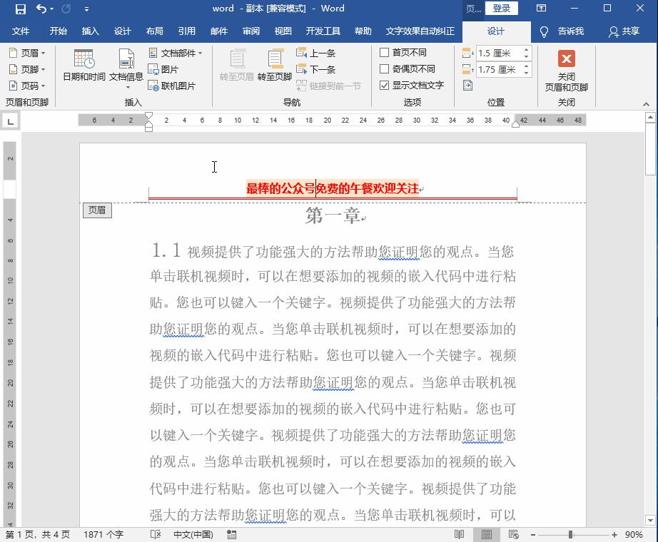Open the 文档信息 (Document Info) tool
The image size is (658, 542).
click(126, 69)
